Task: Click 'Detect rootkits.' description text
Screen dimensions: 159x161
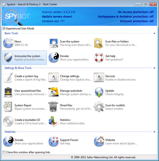Action: (114, 109)
